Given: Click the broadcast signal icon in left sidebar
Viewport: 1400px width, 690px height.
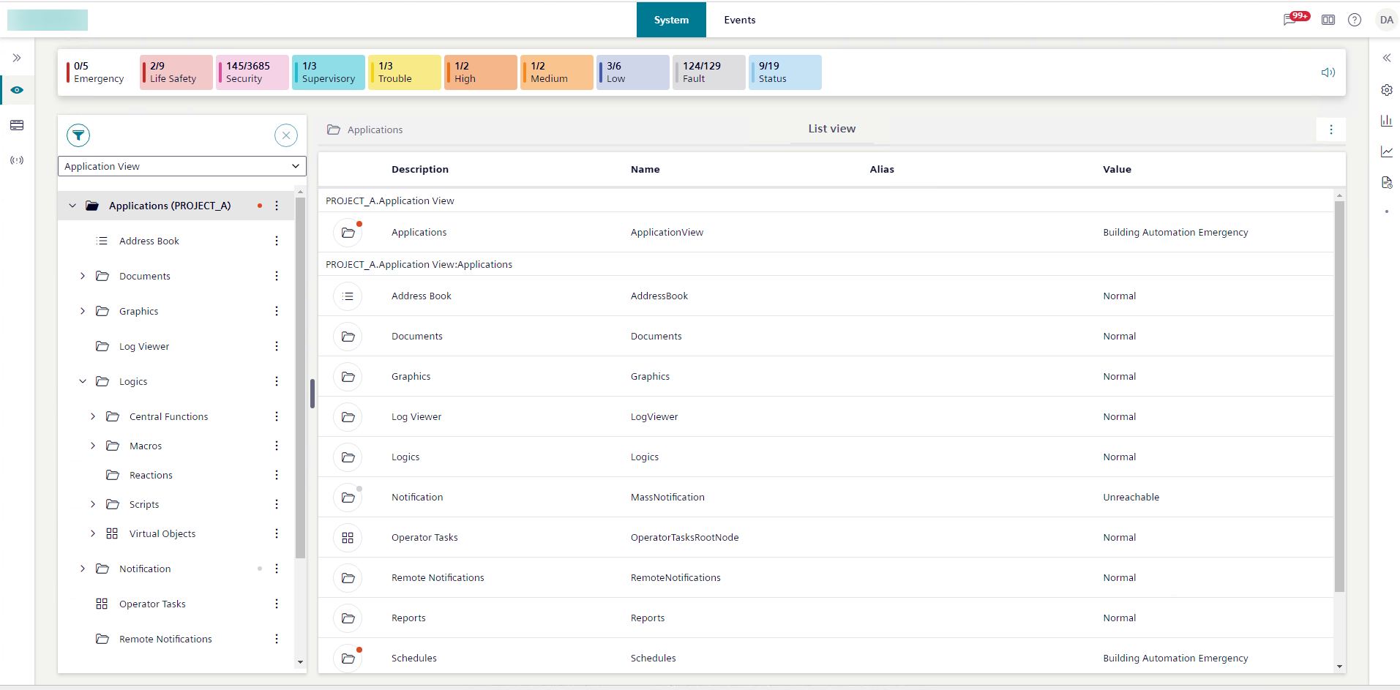Looking at the screenshot, I should (x=17, y=160).
